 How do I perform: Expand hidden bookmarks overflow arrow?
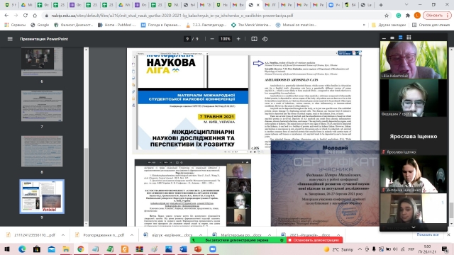coord(364,25)
